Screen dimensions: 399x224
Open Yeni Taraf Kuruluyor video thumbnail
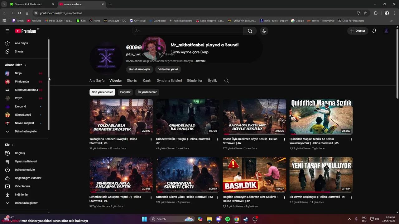[x=321, y=175]
